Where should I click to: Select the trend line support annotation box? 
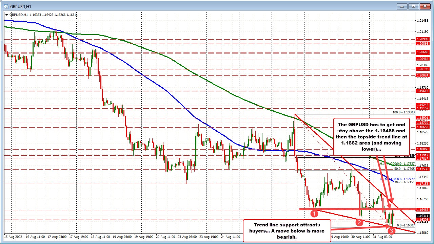pyautogui.click(x=287, y=230)
